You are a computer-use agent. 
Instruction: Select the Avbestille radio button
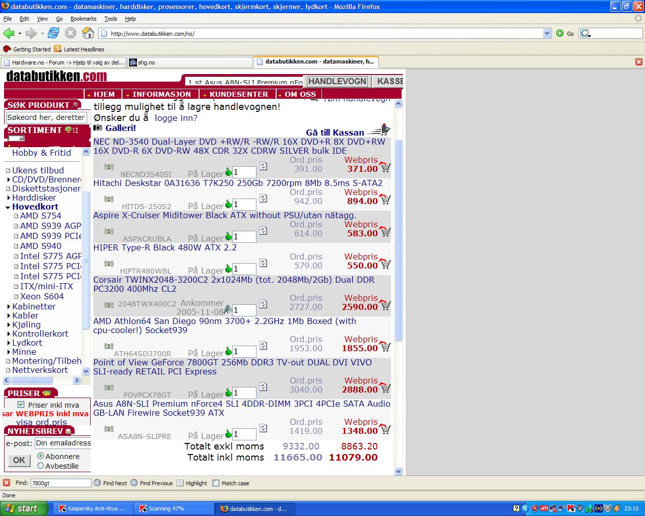coord(41,466)
